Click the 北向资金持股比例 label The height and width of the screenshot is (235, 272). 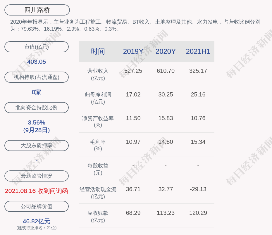pyautogui.click(x=36, y=107)
